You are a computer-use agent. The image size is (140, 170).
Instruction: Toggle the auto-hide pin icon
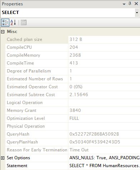point(130,4)
